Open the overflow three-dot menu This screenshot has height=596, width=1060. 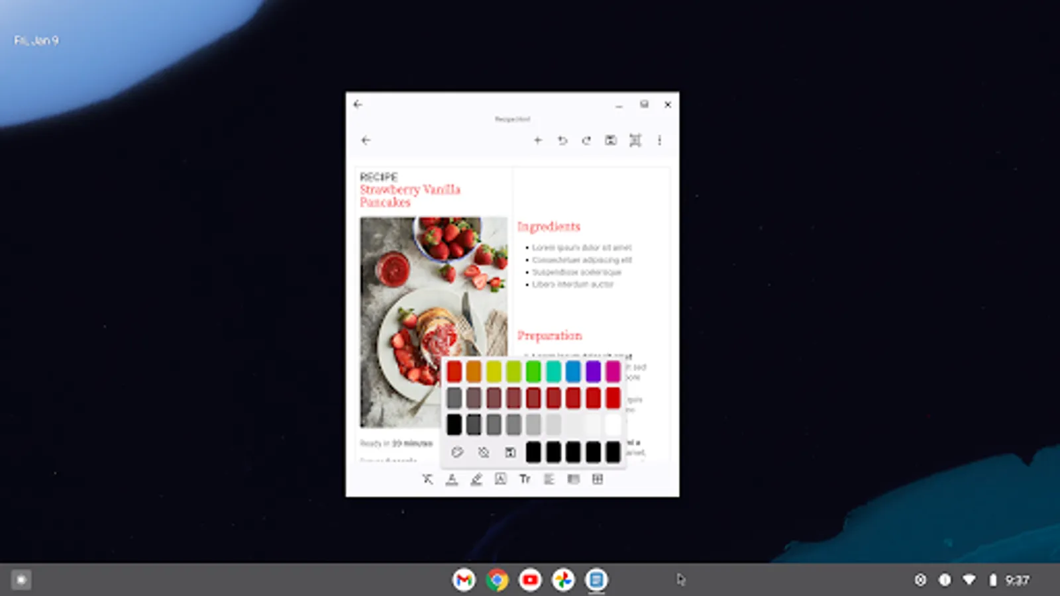tap(660, 140)
